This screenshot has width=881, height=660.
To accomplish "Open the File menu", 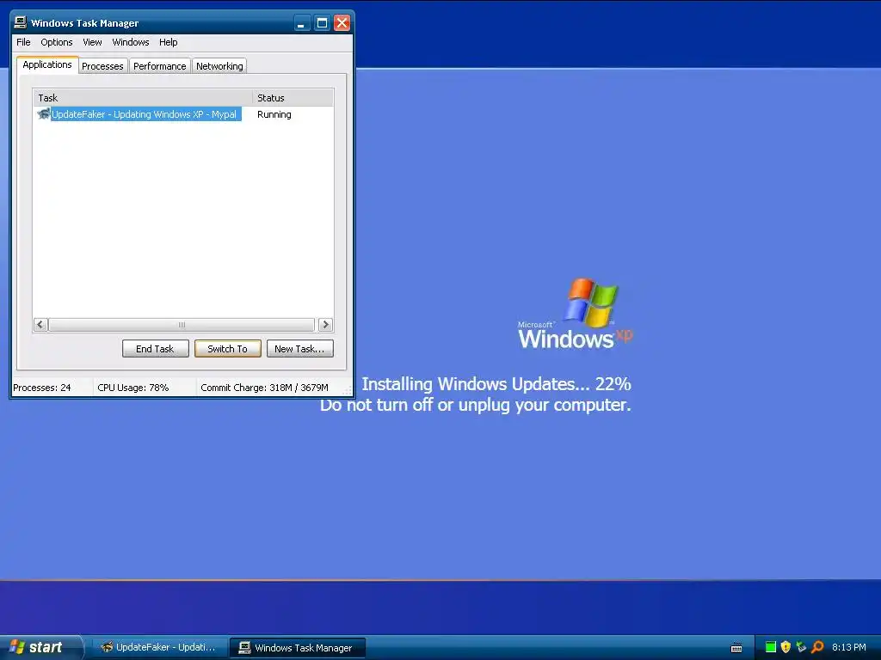I will coord(23,42).
